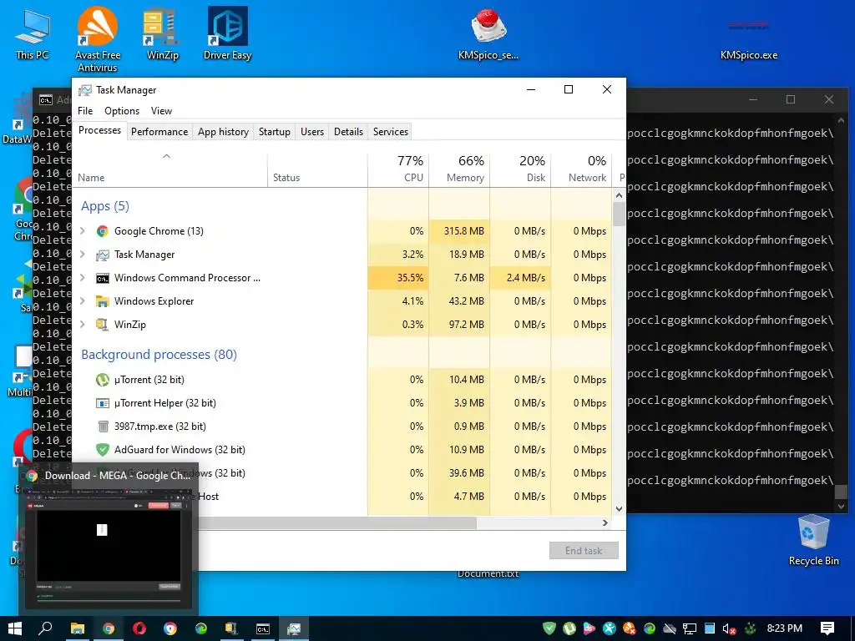Screen dimensions: 855x641
Task: Click the End task button
Action: (x=584, y=551)
